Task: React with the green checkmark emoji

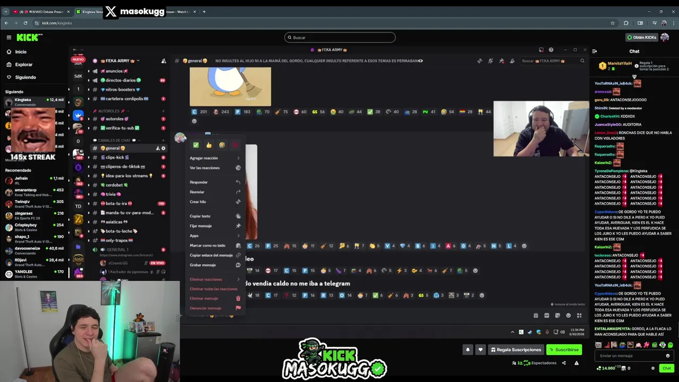Action: [x=196, y=145]
